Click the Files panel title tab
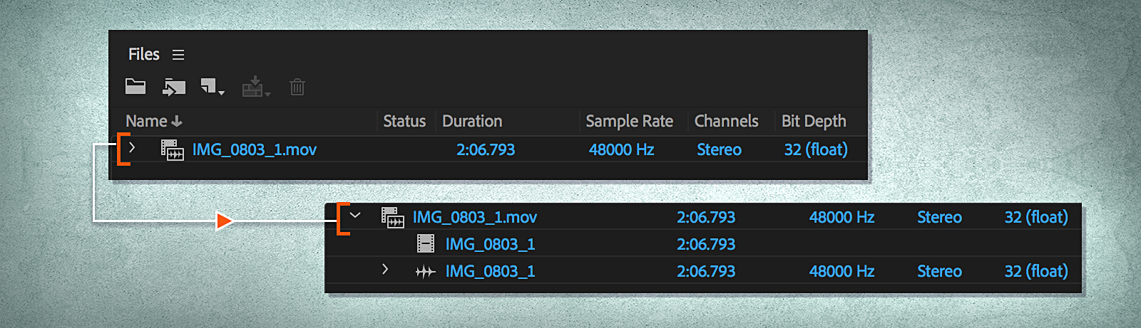This screenshot has height=328, width=1141. point(143,54)
